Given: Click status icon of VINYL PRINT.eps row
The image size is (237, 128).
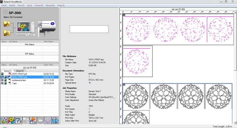Looking at the screenshot, I should [x=2, y=77].
